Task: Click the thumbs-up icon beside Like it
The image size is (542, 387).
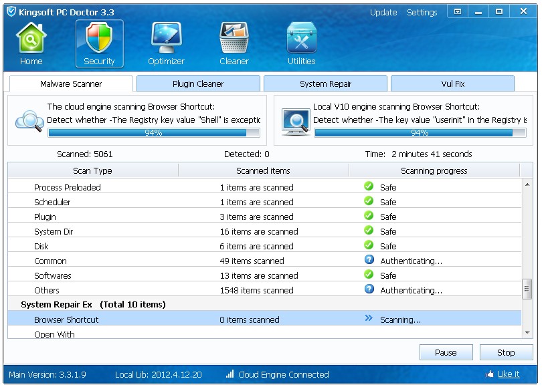Action: pos(489,374)
